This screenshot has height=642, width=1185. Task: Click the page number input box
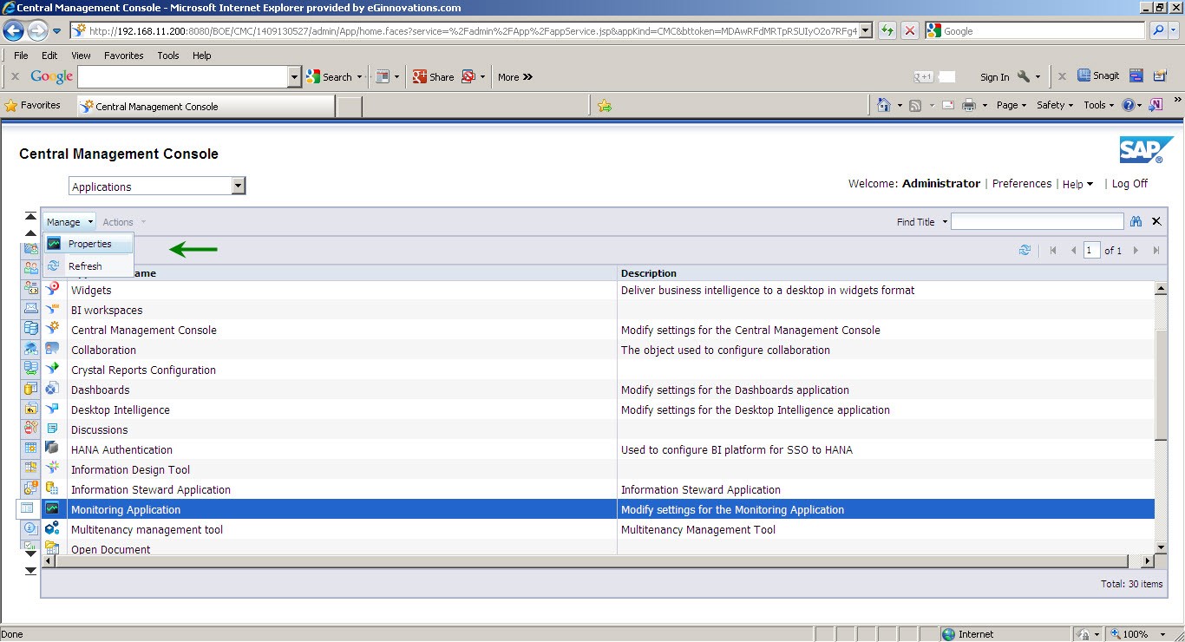tap(1091, 251)
